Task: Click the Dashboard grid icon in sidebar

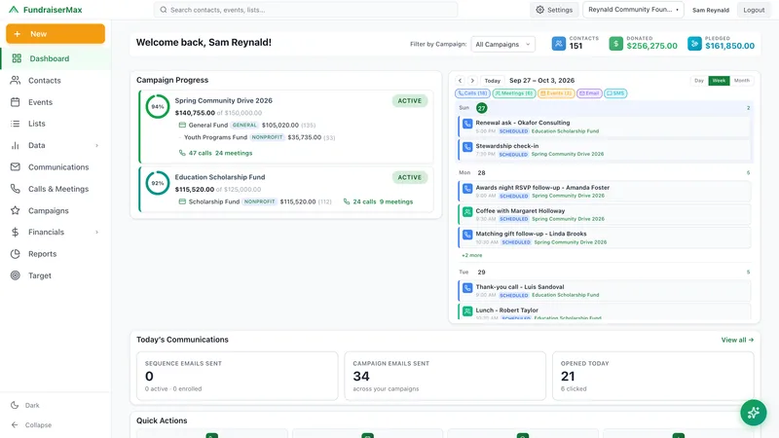Action: pos(17,58)
